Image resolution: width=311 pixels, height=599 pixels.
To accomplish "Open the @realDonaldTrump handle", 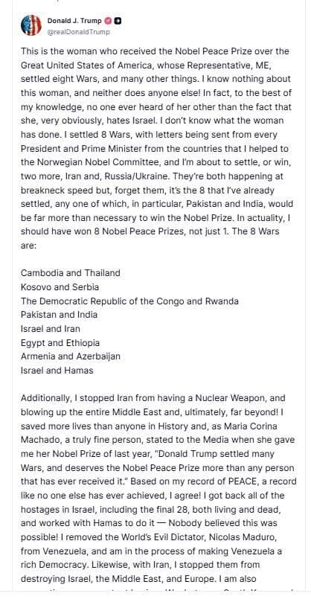I will point(78,32).
